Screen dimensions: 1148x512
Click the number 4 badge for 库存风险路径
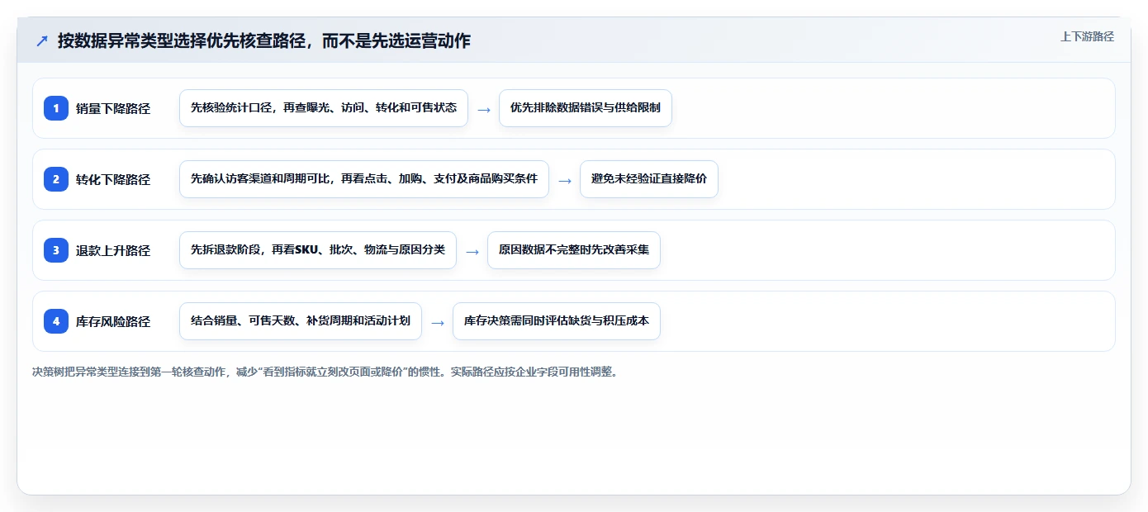(x=56, y=321)
